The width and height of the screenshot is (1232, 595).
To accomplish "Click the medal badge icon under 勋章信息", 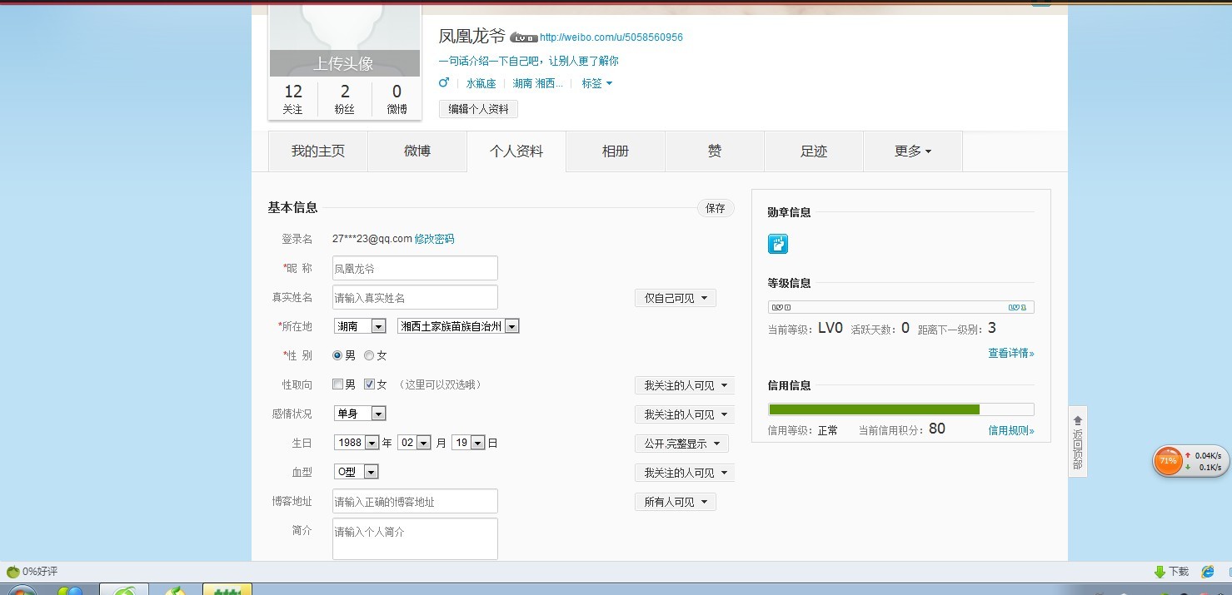I will pos(777,244).
